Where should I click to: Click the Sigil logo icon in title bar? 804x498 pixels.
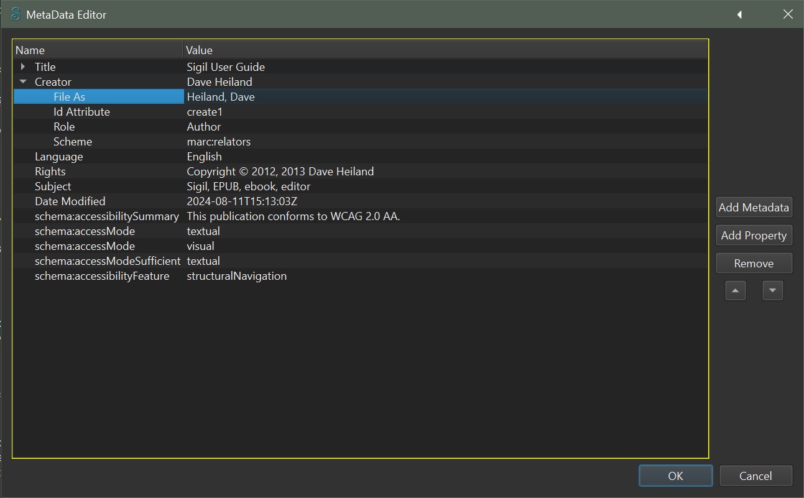[x=16, y=14]
